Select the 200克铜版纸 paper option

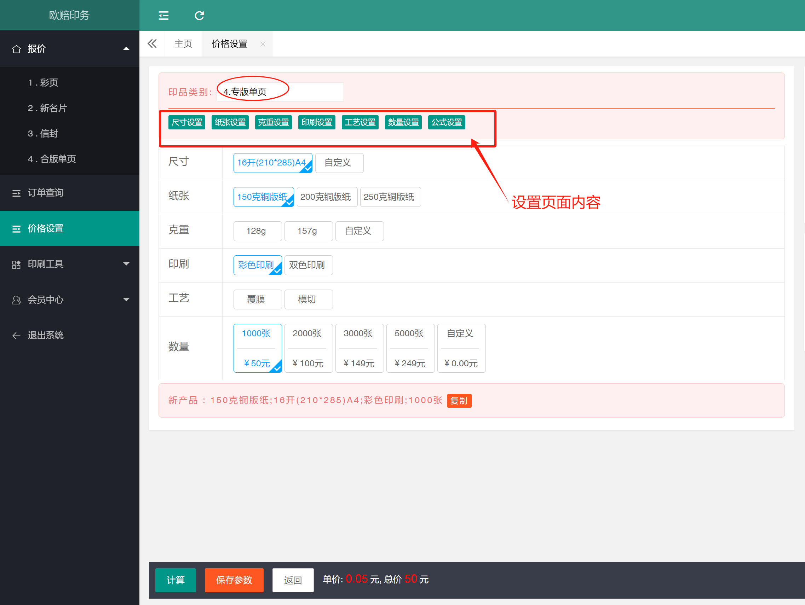pos(327,197)
